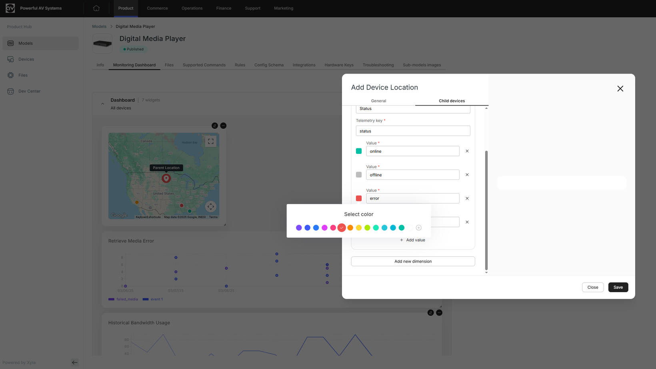
Task: Open the map Terms link
Action: tap(213, 217)
